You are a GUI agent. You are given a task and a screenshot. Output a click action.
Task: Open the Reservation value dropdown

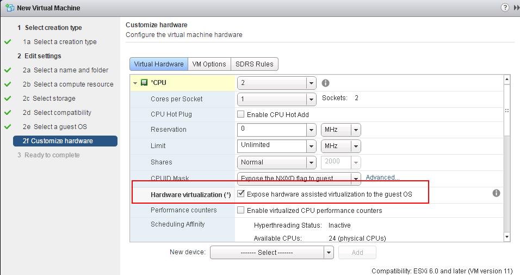[311, 130]
